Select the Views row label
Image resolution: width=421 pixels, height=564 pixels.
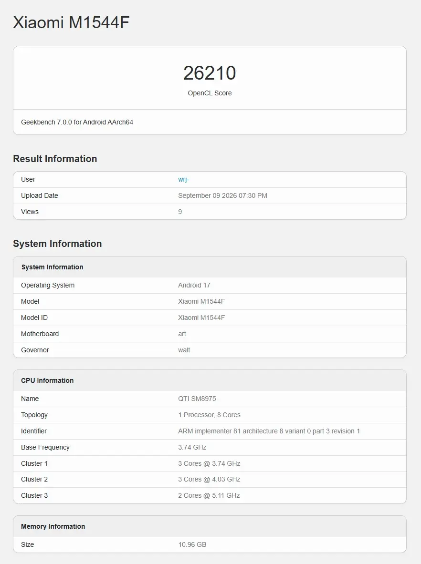pos(30,212)
